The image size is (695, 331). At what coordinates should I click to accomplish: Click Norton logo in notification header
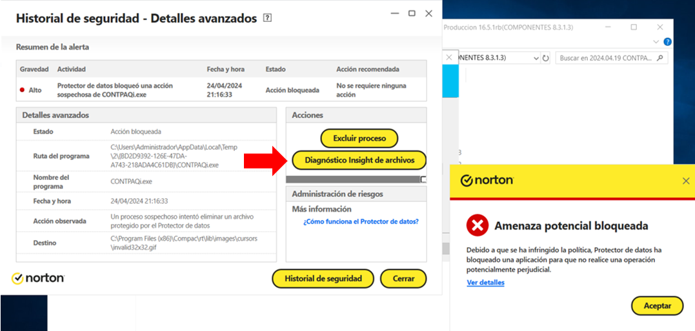tap(487, 181)
